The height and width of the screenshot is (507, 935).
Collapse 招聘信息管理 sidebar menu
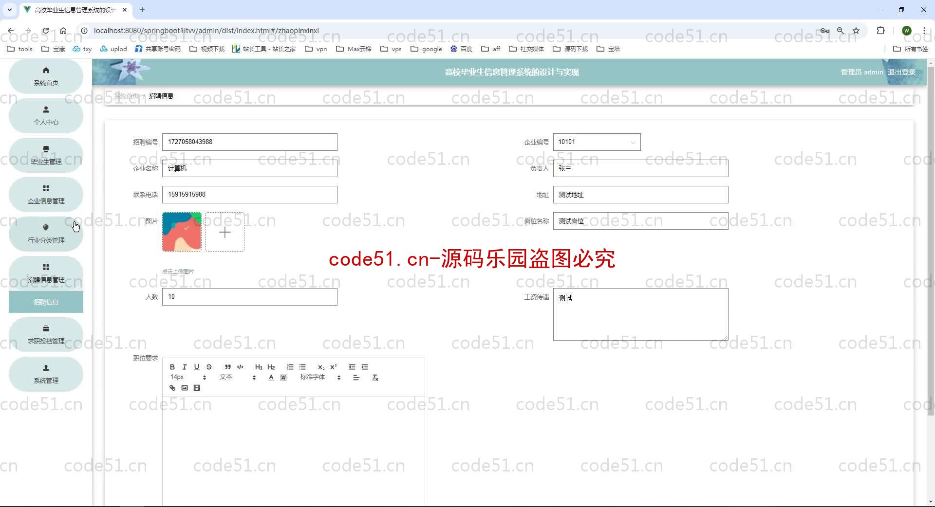tap(46, 273)
